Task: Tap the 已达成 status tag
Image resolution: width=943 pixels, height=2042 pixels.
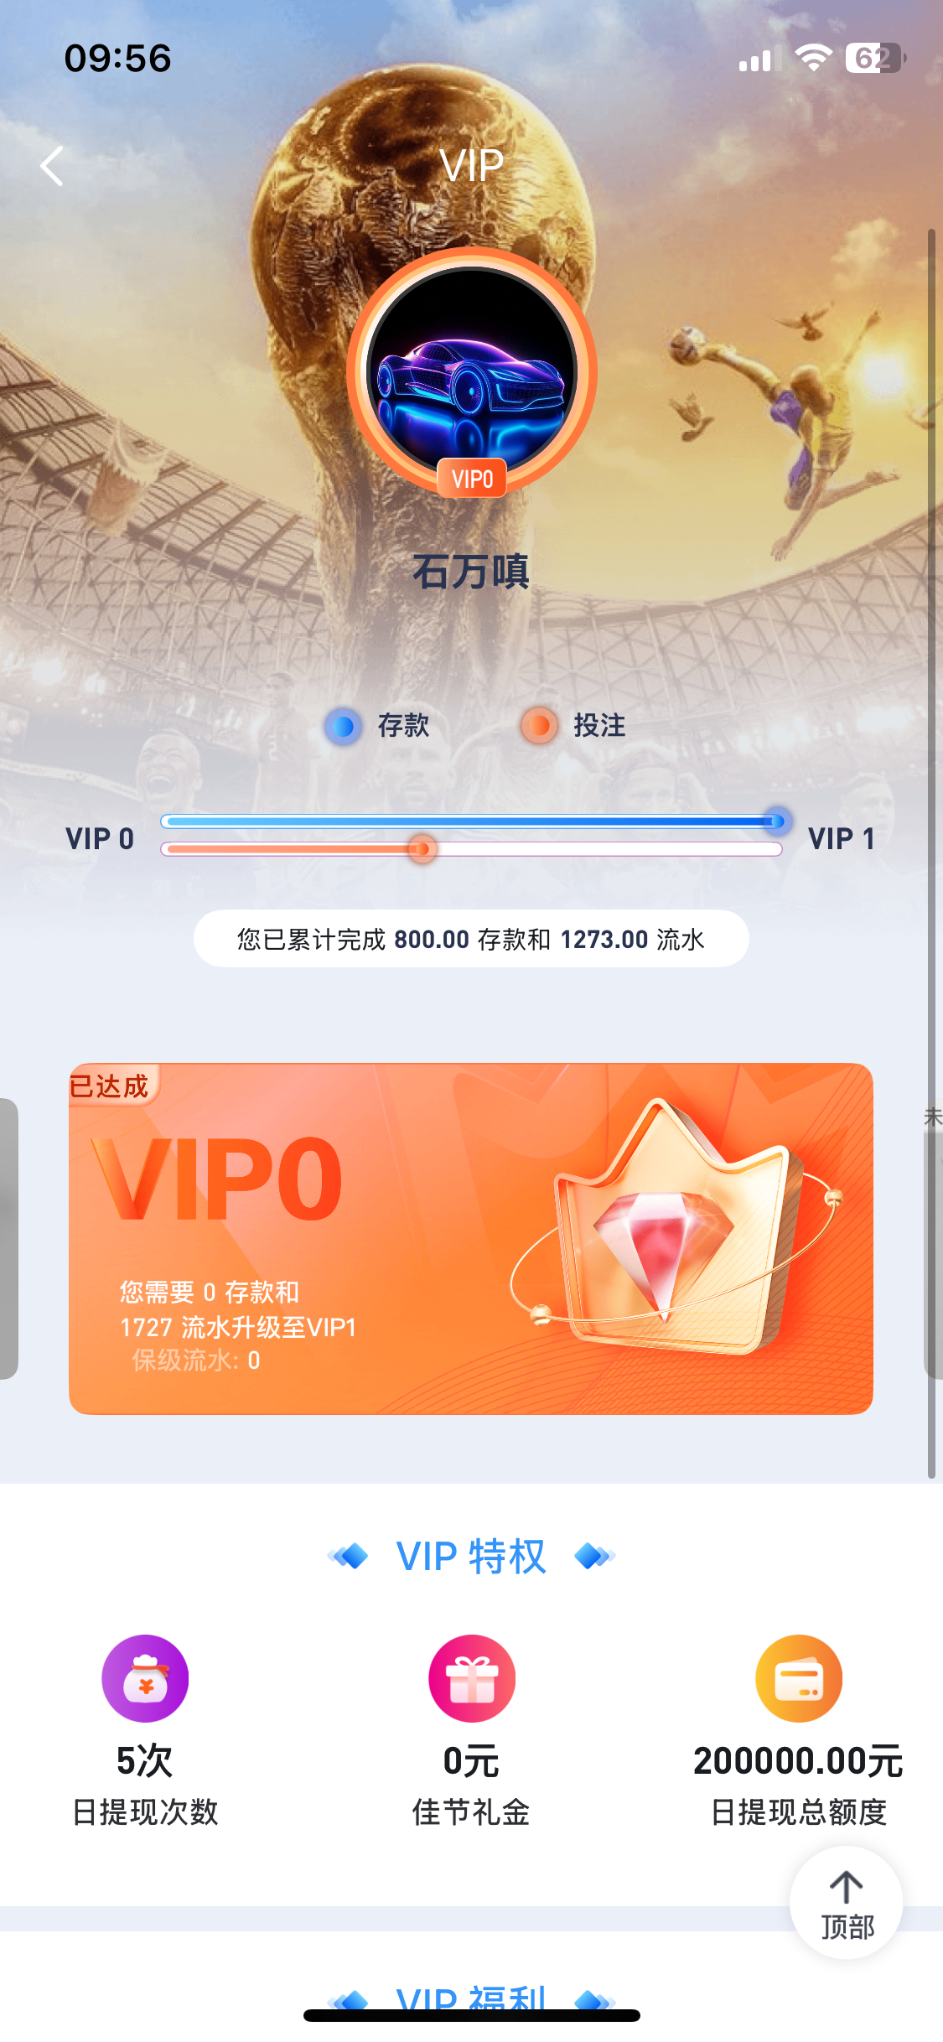Action: [x=110, y=1086]
